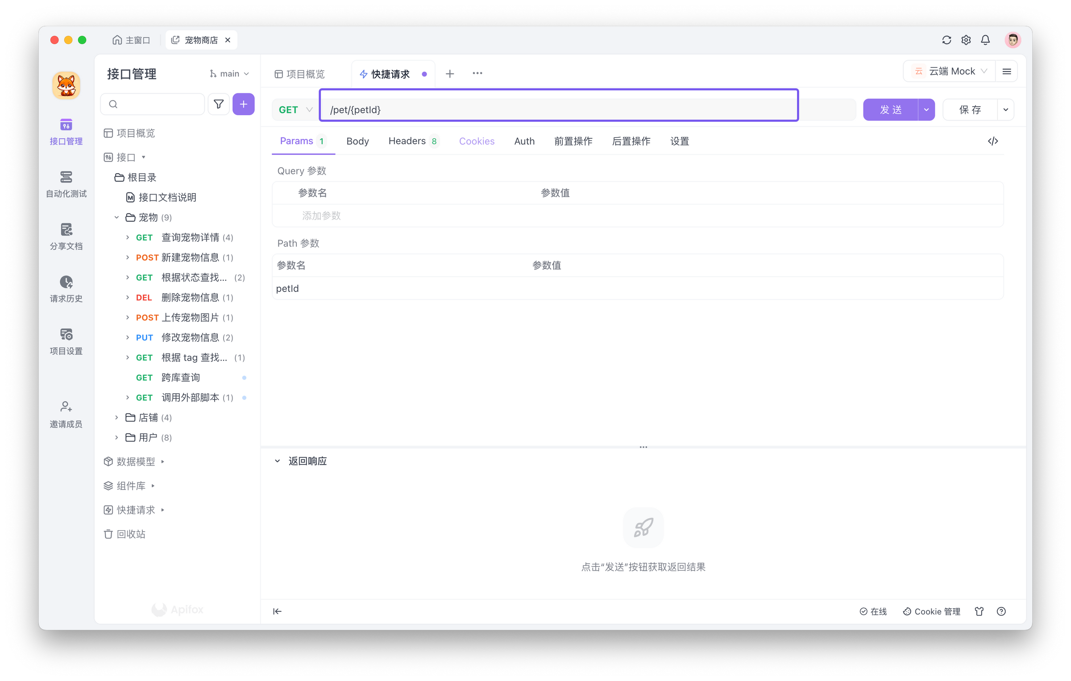Screen dimensions: 1071x681
Task: Open 请求历史 from the sidebar
Action: tap(66, 288)
